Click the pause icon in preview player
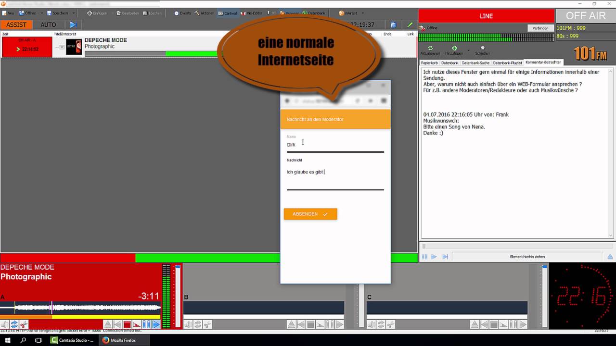The image size is (616, 346). click(x=425, y=257)
